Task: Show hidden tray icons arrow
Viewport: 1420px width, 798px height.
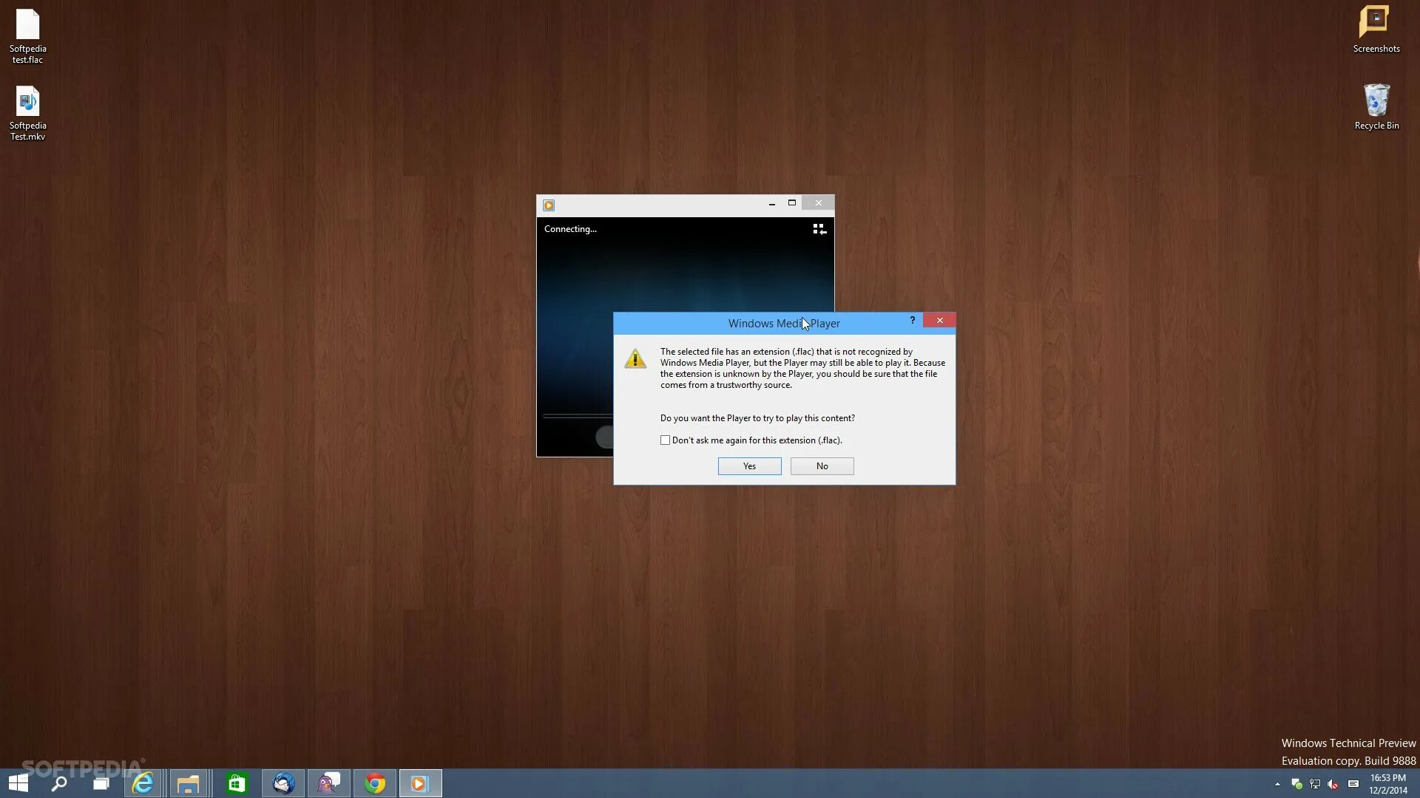Action: click(1277, 784)
